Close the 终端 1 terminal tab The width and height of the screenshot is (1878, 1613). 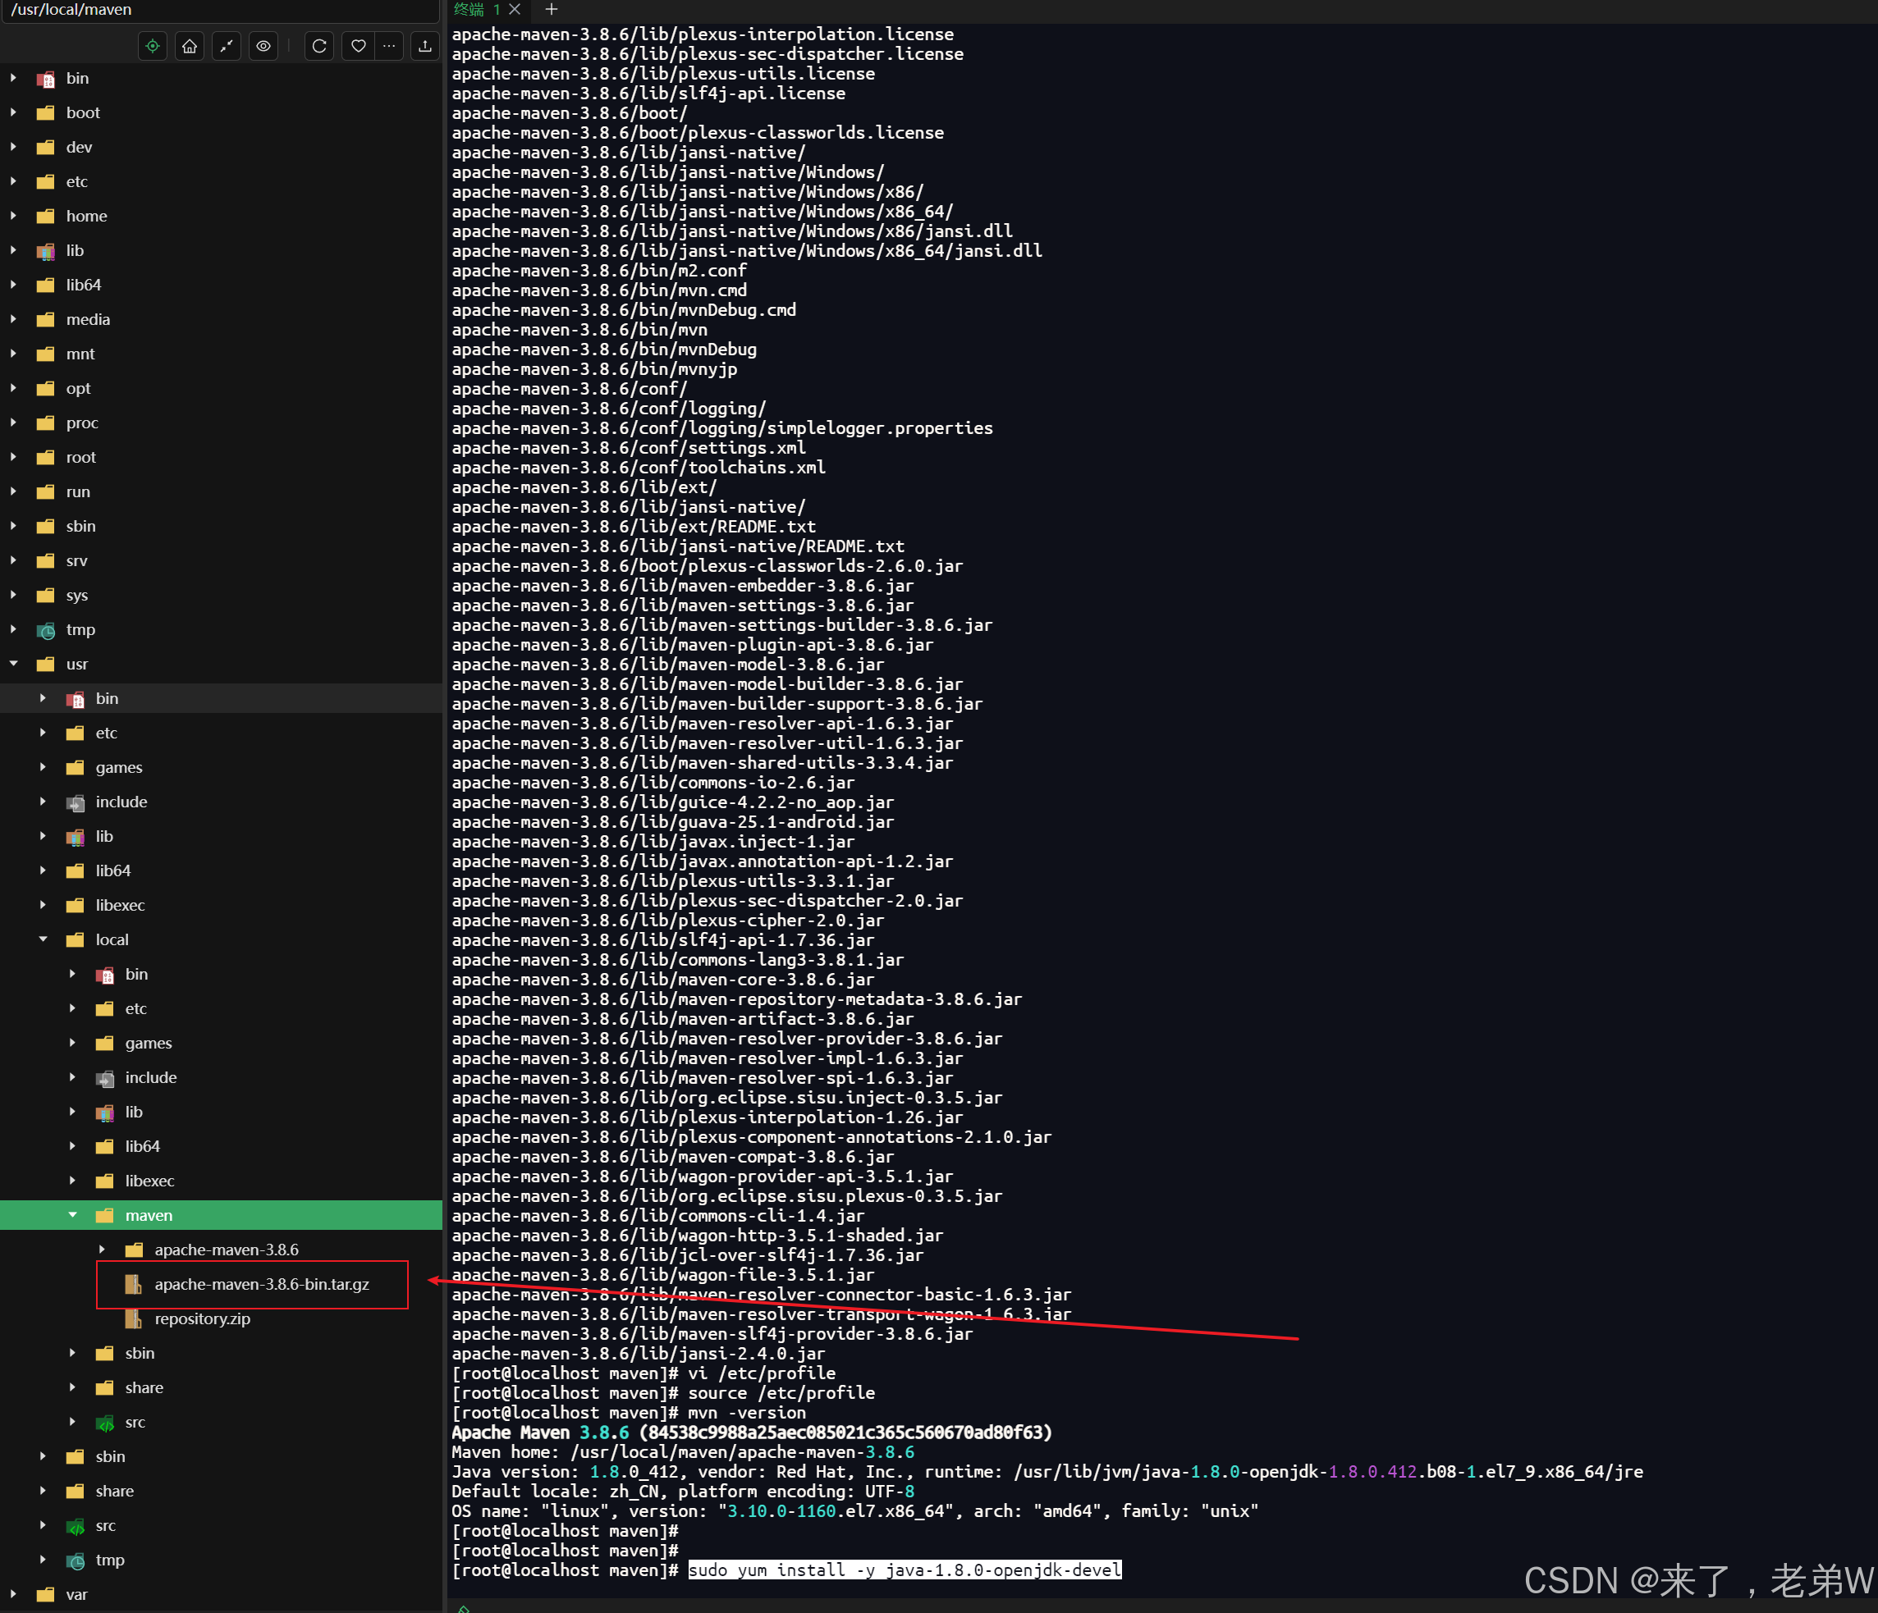coord(515,10)
